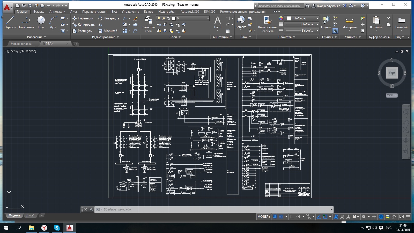Click the Копировать copy tool
The width and height of the screenshot is (414, 233).
click(x=83, y=25)
